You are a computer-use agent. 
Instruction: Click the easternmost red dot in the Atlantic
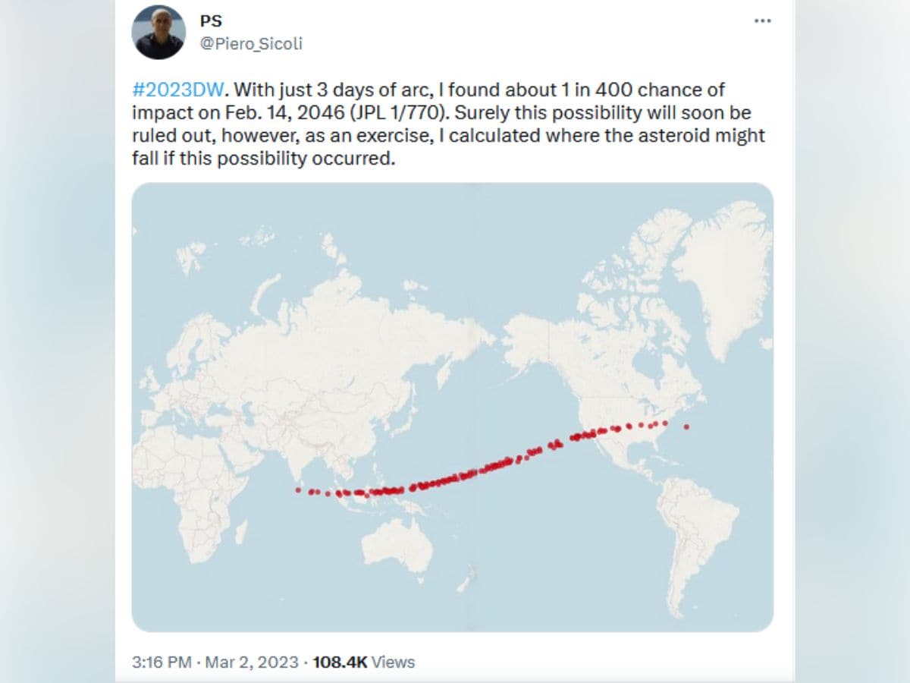point(686,427)
